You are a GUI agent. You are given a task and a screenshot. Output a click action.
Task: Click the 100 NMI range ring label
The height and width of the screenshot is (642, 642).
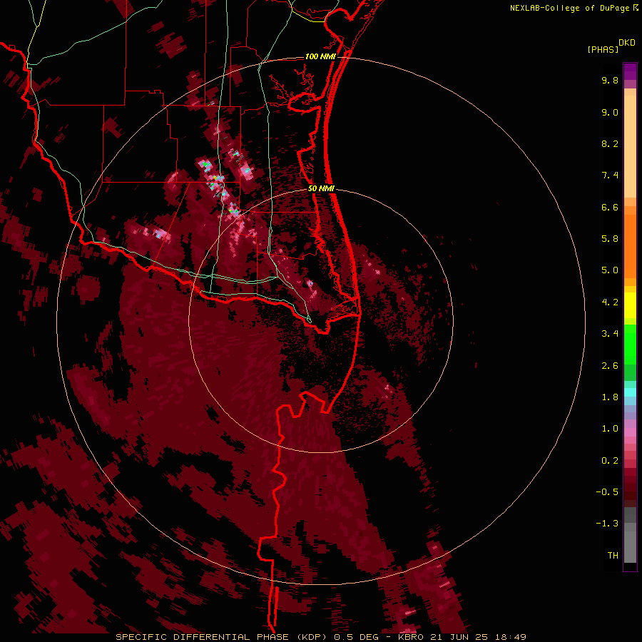tap(320, 56)
